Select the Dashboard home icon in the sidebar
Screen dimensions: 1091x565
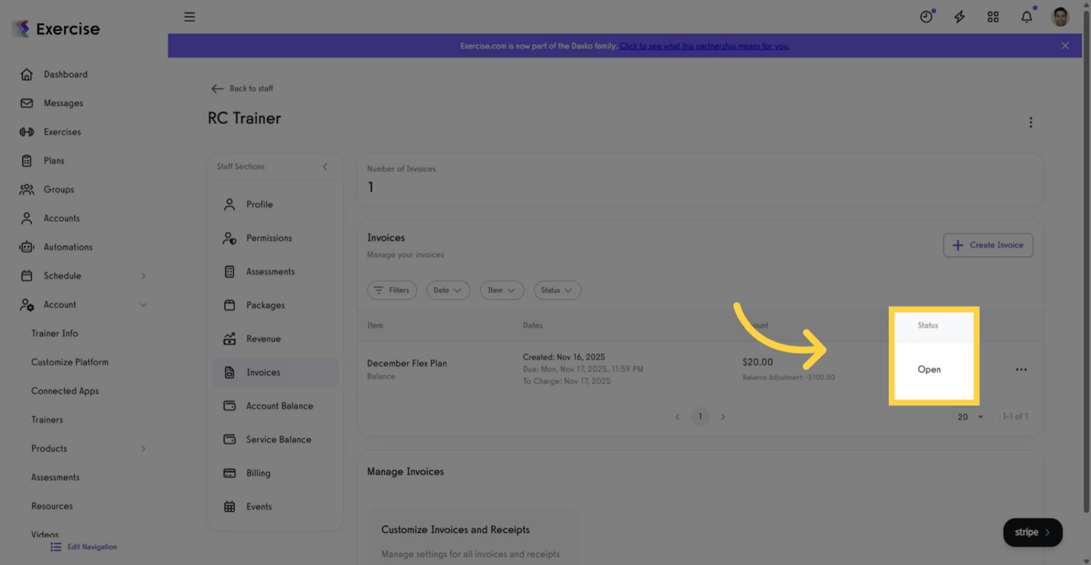[x=27, y=73]
